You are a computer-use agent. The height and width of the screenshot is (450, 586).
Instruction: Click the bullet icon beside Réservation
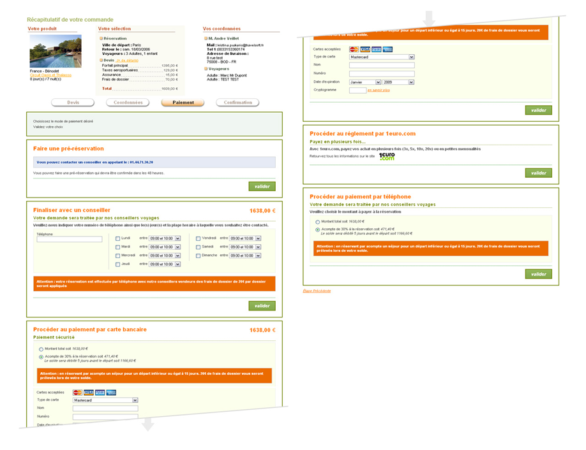101,38
